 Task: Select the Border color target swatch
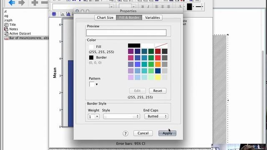[x=91, y=57]
